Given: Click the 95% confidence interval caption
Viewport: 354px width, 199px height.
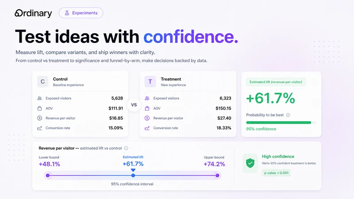Looking at the screenshot, I should (x=132, y=184).
